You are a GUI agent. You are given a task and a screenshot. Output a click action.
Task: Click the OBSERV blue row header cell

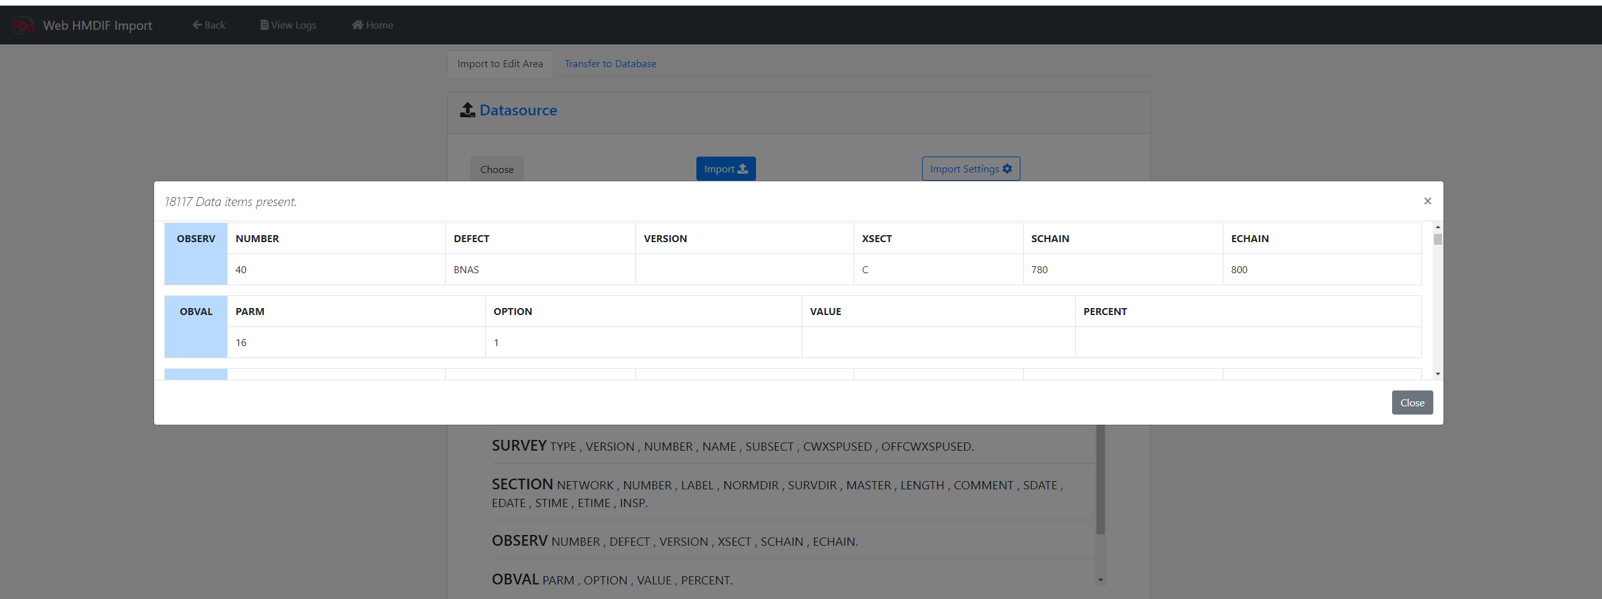click(196, 254)
